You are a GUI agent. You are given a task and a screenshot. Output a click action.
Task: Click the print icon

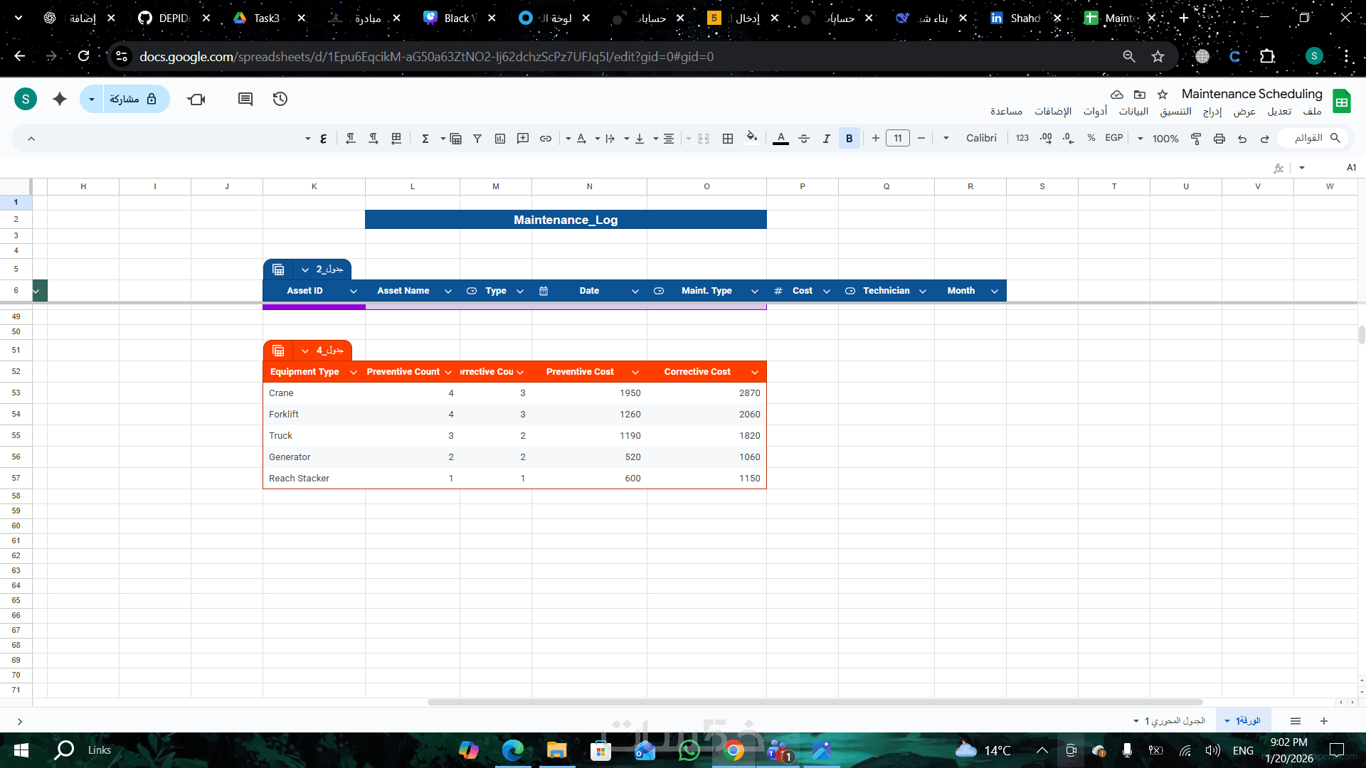1219,139
